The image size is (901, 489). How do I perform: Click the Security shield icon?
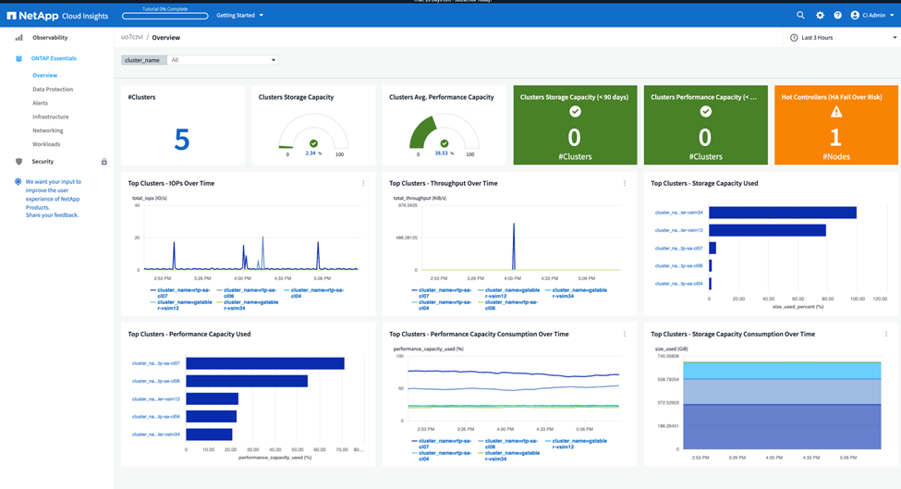[x=18, y=162]
